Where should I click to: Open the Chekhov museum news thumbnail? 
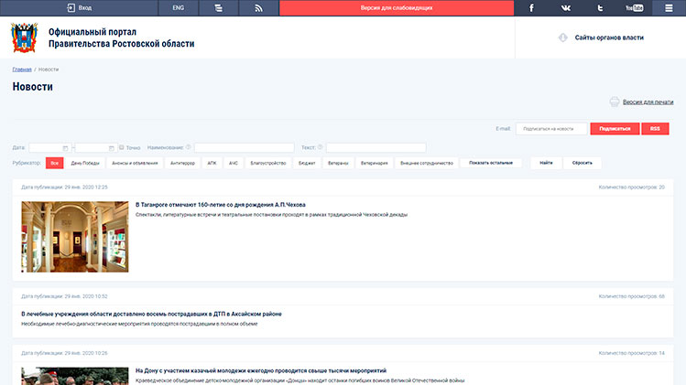point(75,237)
